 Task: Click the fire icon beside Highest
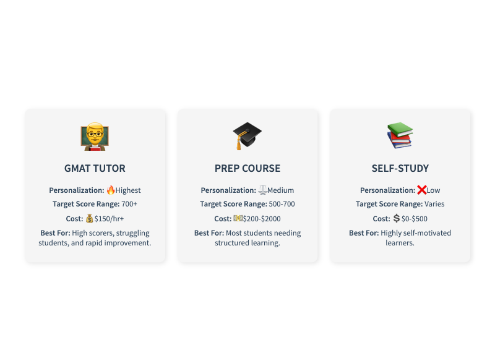coord(111,190)
